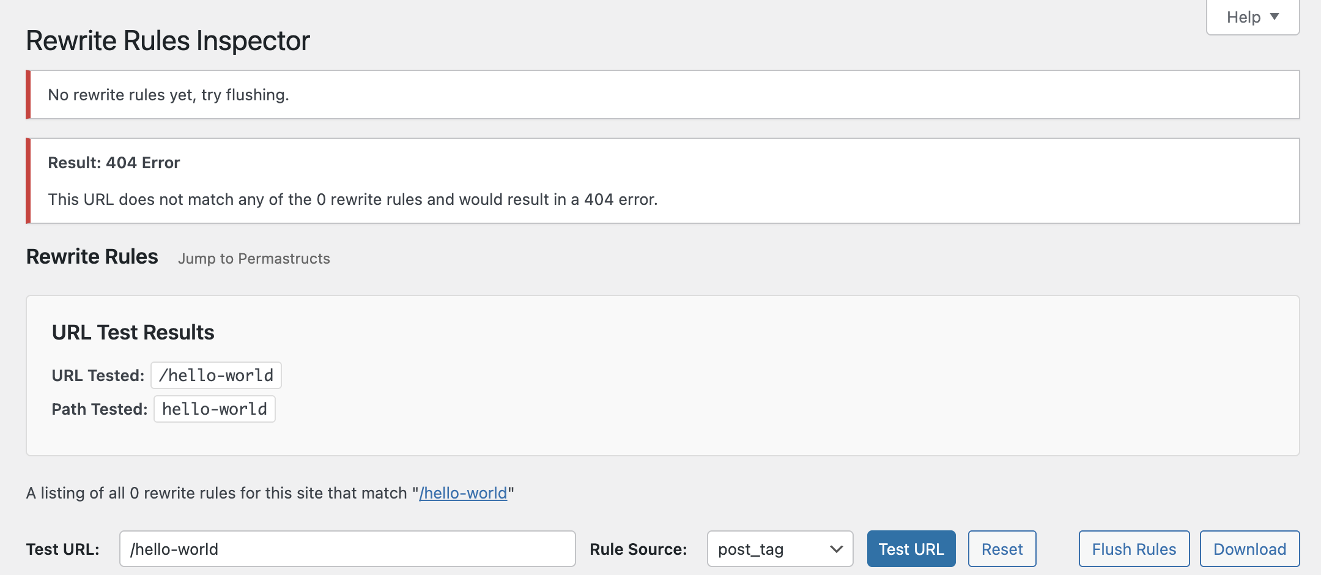Click the Rewrite Rules section heading
This screenshot has height=575, width=1321.
click(x=92, y=257)
